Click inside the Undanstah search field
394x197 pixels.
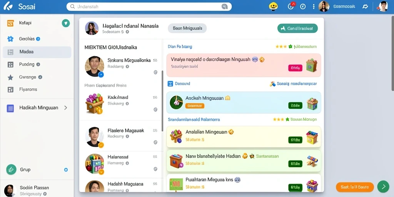point(149,7)
